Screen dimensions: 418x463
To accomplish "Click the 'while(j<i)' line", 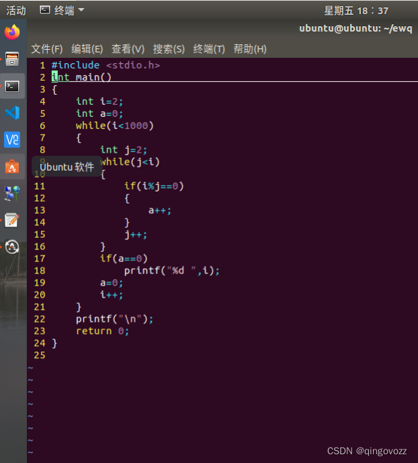I will click(130, 162).
